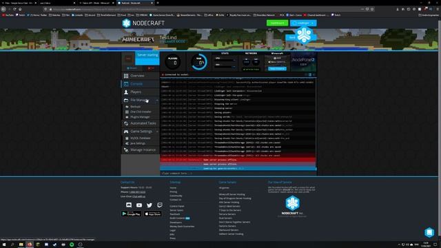Open the Money Back Guarantee footer link

pyautogui.click(x=182, y=227)
